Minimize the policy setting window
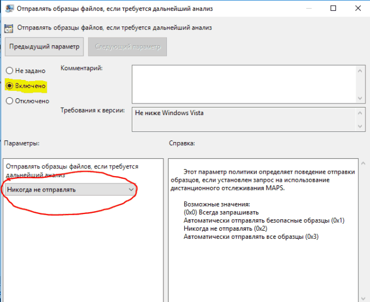 (x=309, y=8)
